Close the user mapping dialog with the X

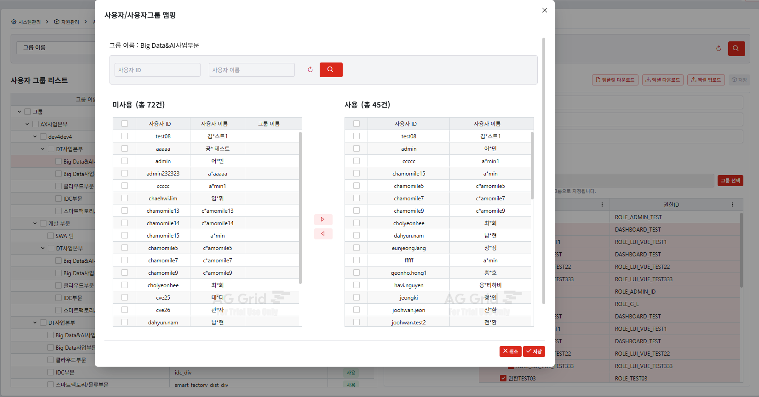coord(545,10)
